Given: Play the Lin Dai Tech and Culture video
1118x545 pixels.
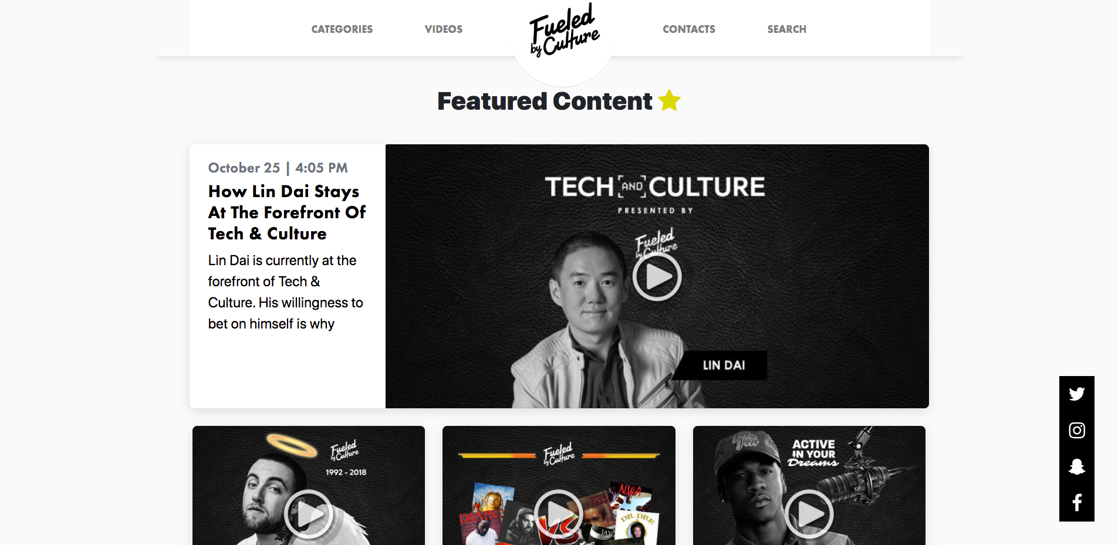Looking at the screenshot, I should (657, 276).
